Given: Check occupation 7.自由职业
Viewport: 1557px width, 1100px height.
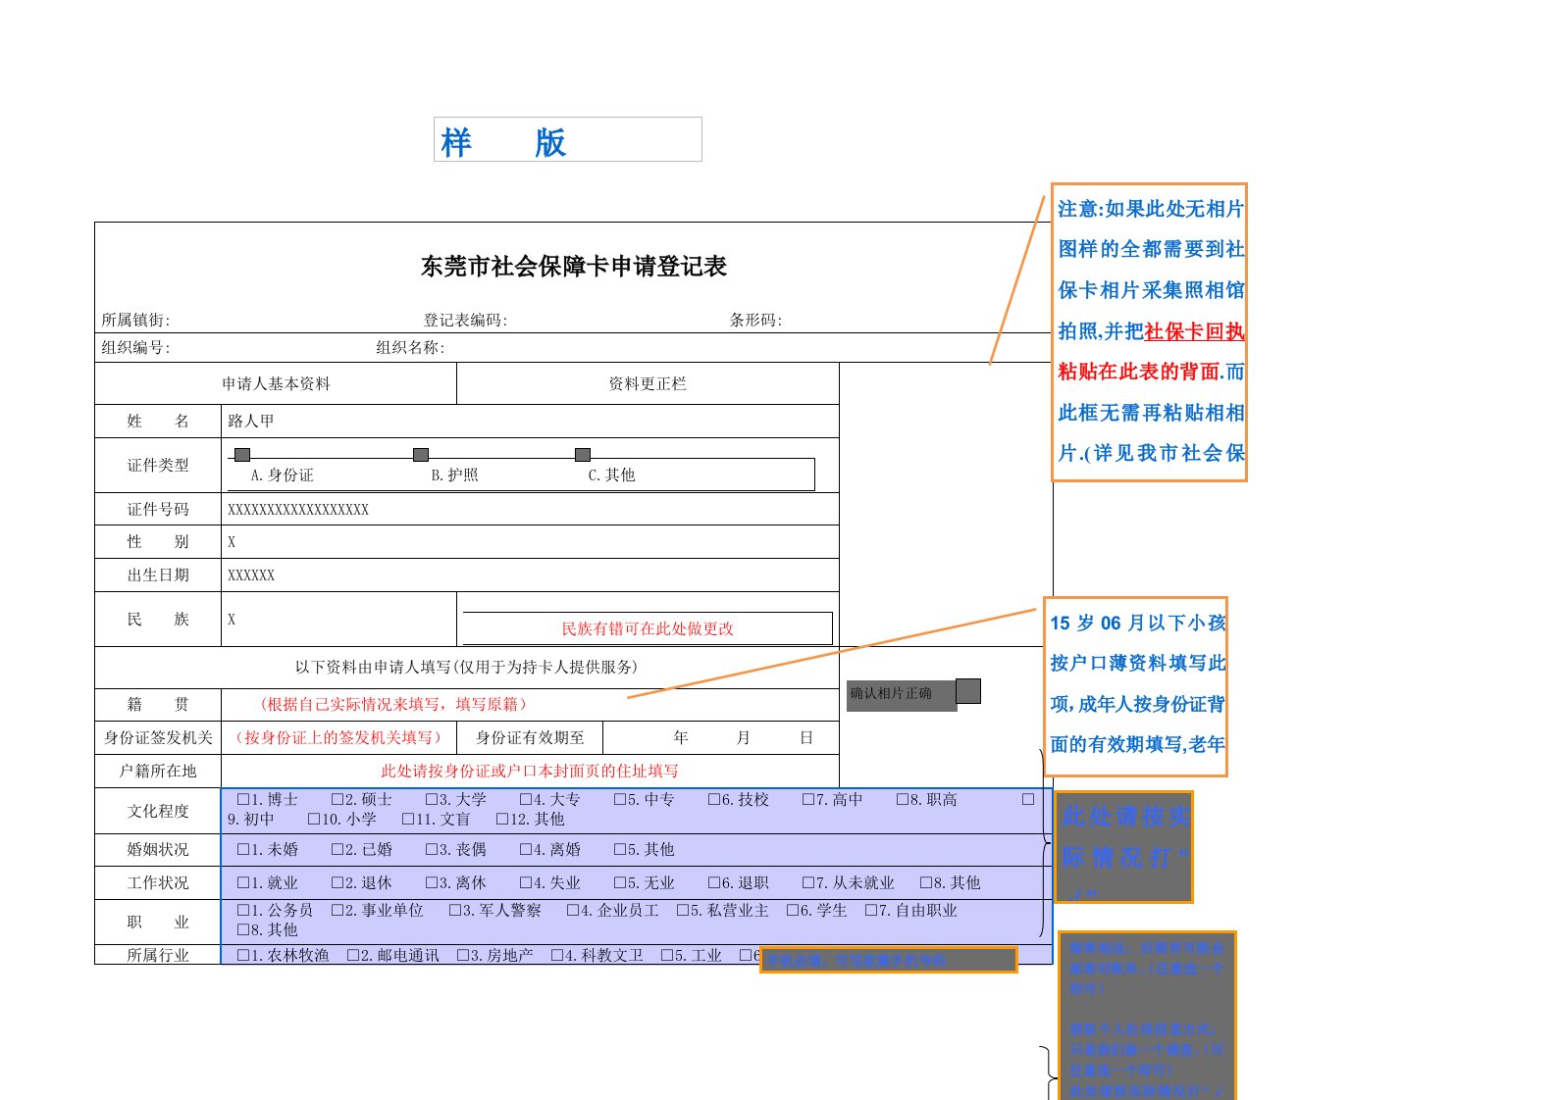Looking at the screenshot, I should point(871,911).
